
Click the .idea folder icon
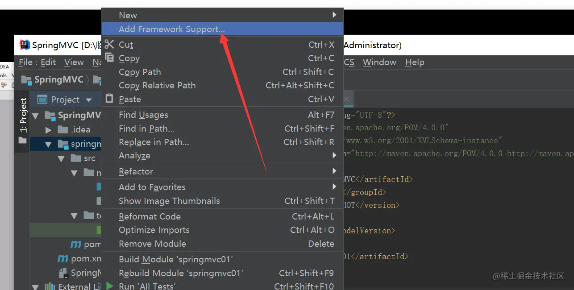[63, 130]
